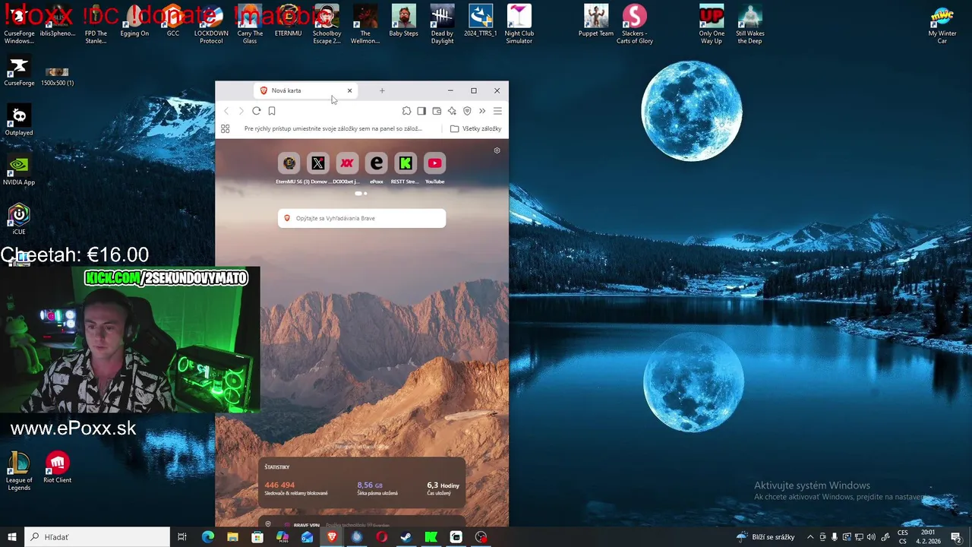Open Slackers Carts of Glory shortcut
Screen dimensions: 972x547
point(635,24)
